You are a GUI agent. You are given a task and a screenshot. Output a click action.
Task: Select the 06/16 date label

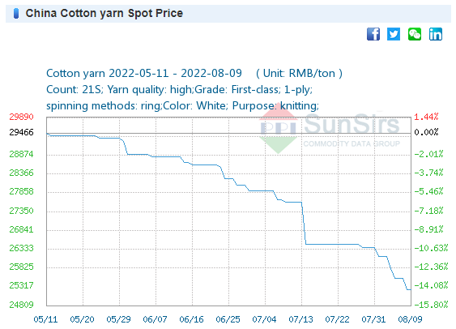[x=191, y=319]
